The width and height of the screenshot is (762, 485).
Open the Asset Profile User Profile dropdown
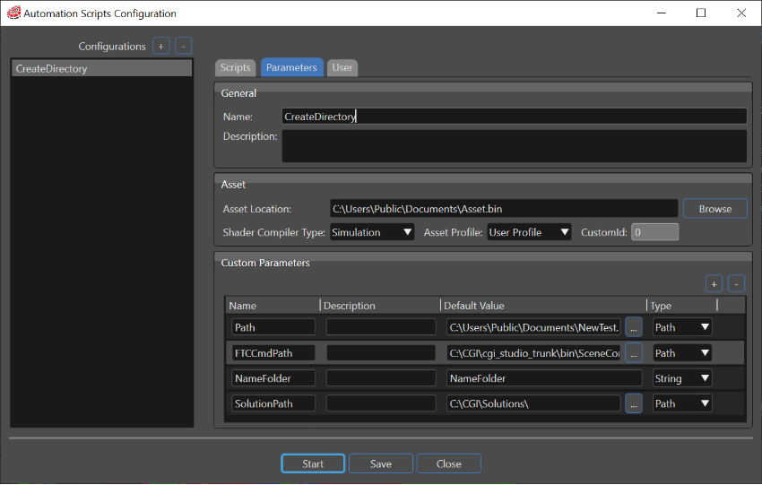click(529, 232)
